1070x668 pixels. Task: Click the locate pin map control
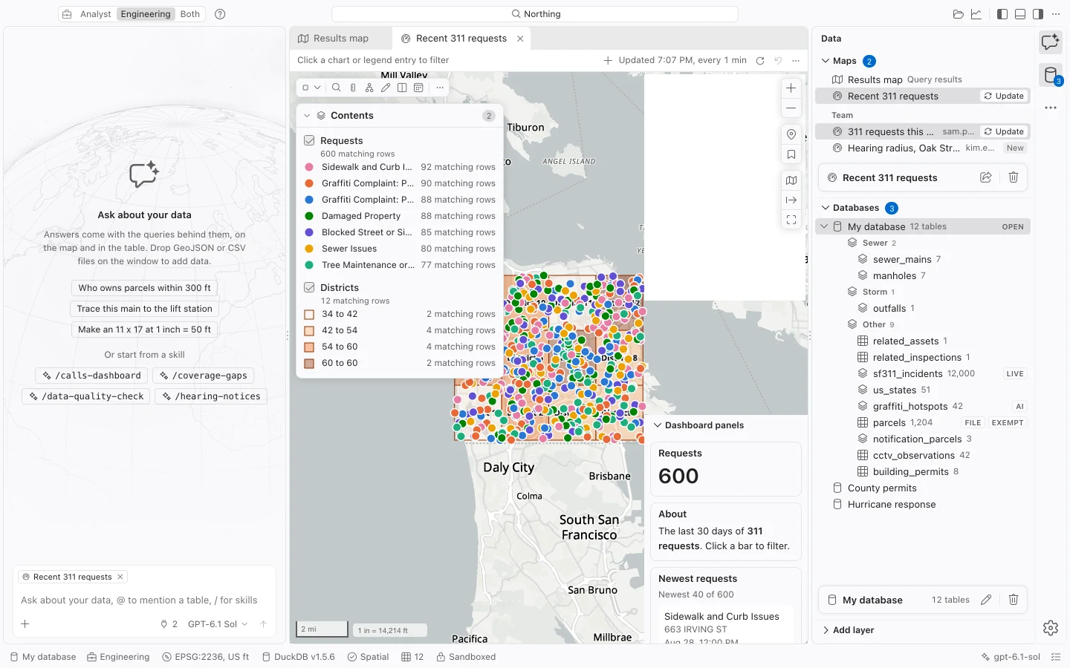pyautogui.click(x=791, y=134)
